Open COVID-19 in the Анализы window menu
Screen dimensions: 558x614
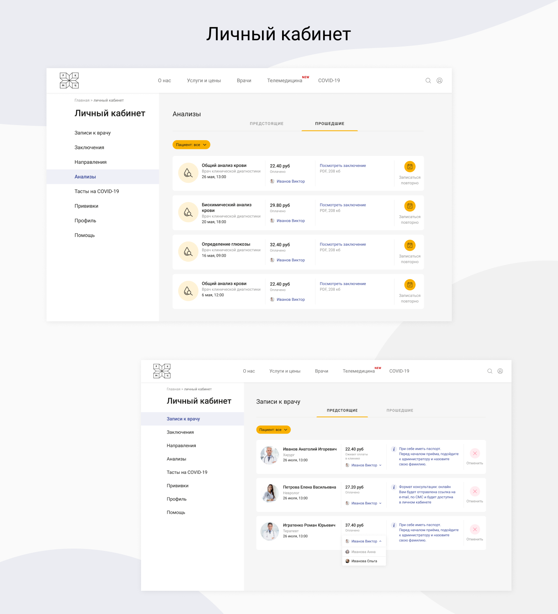tap(329, 81)
